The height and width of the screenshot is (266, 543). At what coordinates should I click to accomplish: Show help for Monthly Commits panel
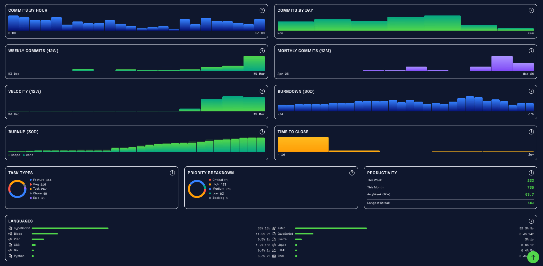click(531, 51)
